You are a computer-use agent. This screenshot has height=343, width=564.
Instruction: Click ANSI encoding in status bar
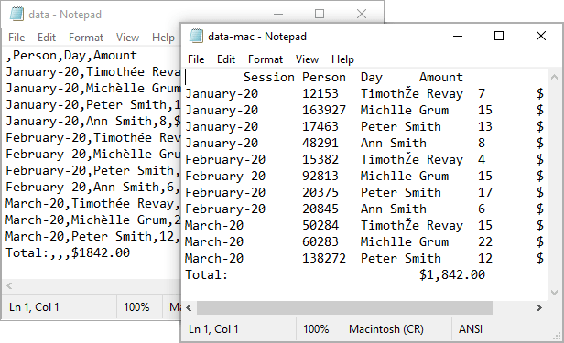[470, 329]
